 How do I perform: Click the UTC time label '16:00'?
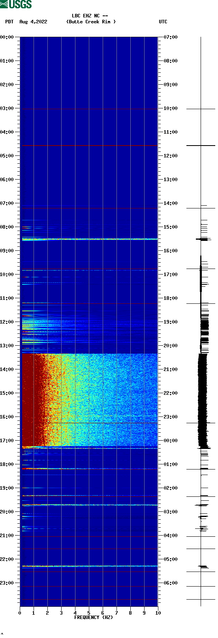tap(171, 251)
